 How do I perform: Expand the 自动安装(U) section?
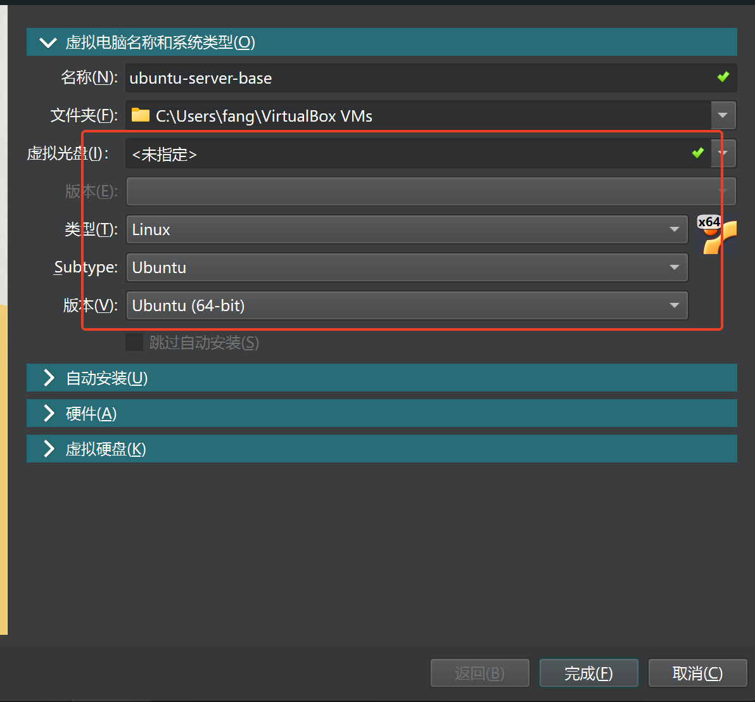pyautogui.click(x=382, y=378)
